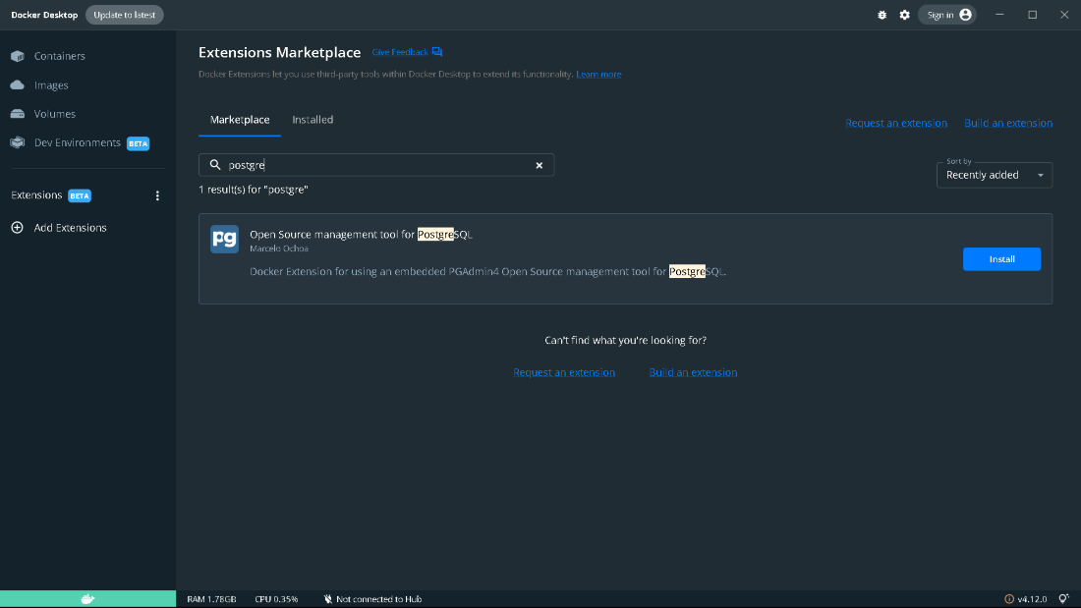Click the Marcelo Ochoa author name
1081x608 pixels.
(279, 249)
